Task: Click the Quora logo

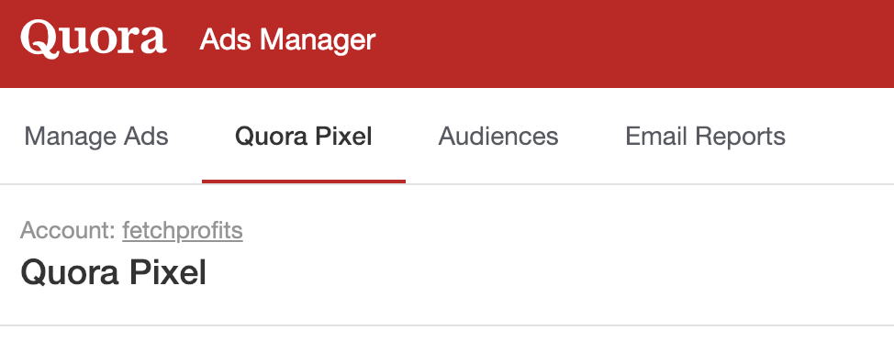Action: point(94,38)
